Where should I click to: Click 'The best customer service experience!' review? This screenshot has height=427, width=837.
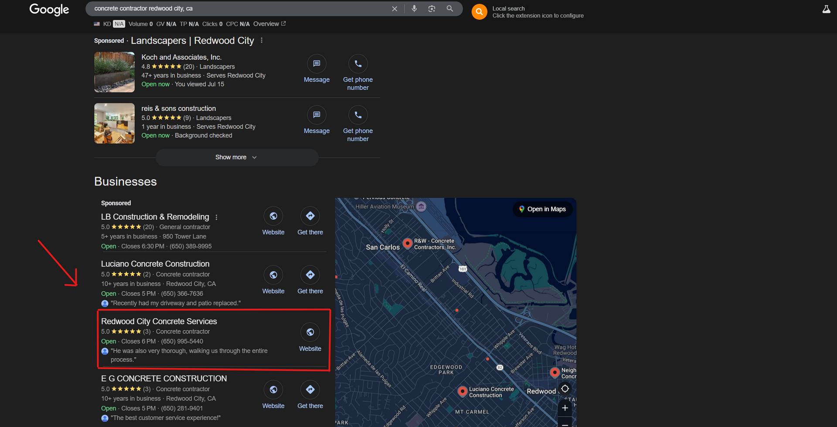pyautogui.click(x=166, y=418)
